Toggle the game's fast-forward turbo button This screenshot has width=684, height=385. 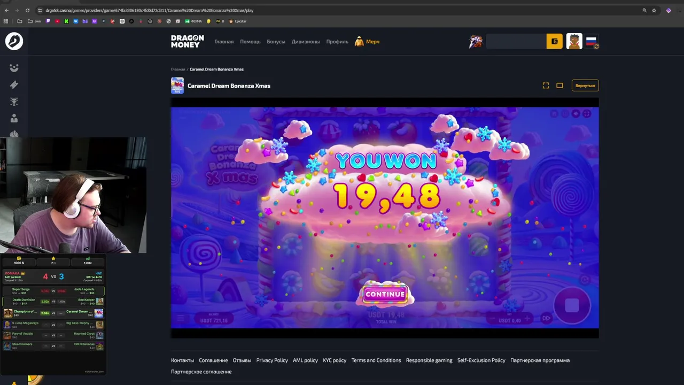pos(546,318)
